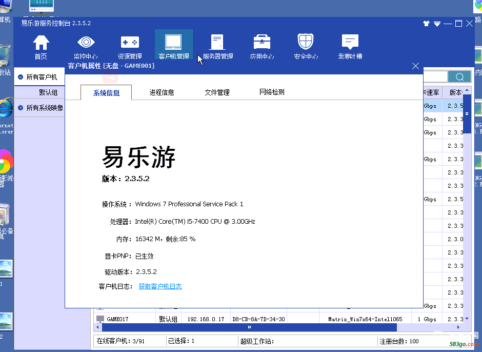482x352 pixels.
Task: Open 服务器管理 server management
Action: pyautogui.click(x=218, y=46)
